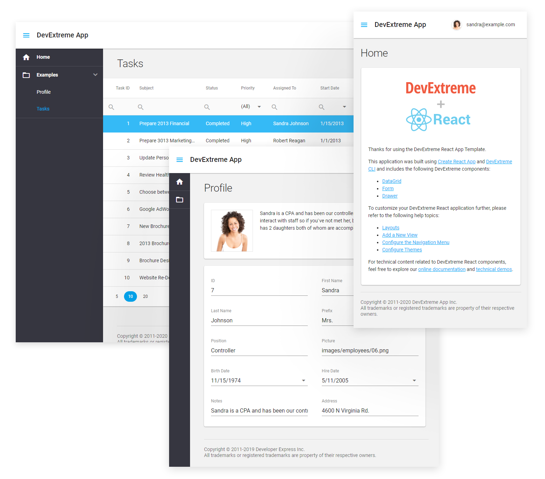Viewport: 545px width, 479px height.
Task: Click the Prefix field with Mrs.
Action: point(337,321)
